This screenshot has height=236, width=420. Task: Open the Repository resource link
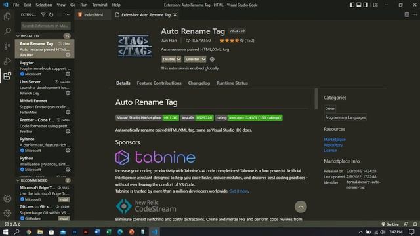[333, 145]
